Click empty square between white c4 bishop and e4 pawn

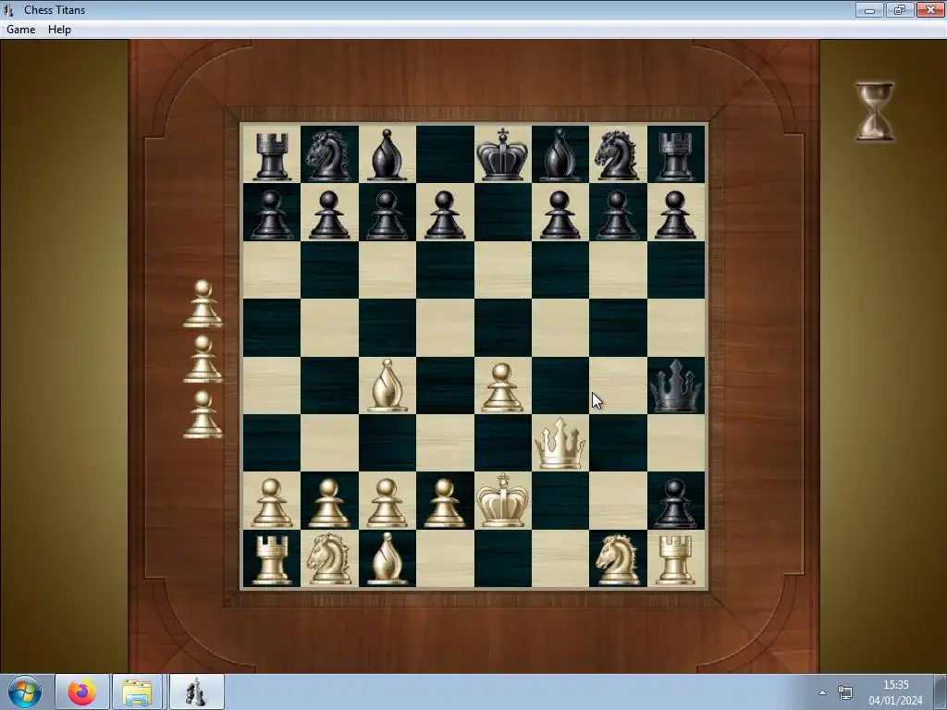pos(445,386)
